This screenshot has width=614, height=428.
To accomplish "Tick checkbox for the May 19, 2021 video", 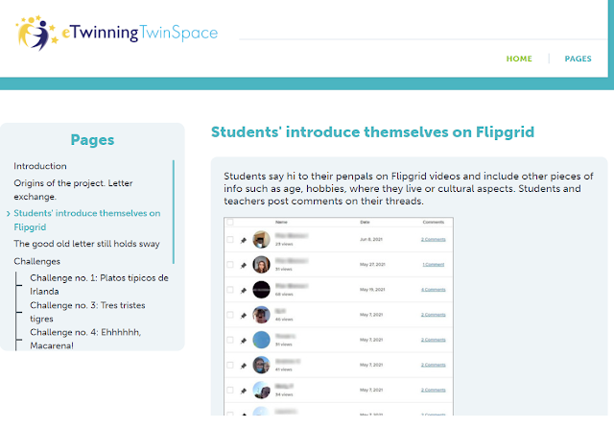I will pos(230,290).
